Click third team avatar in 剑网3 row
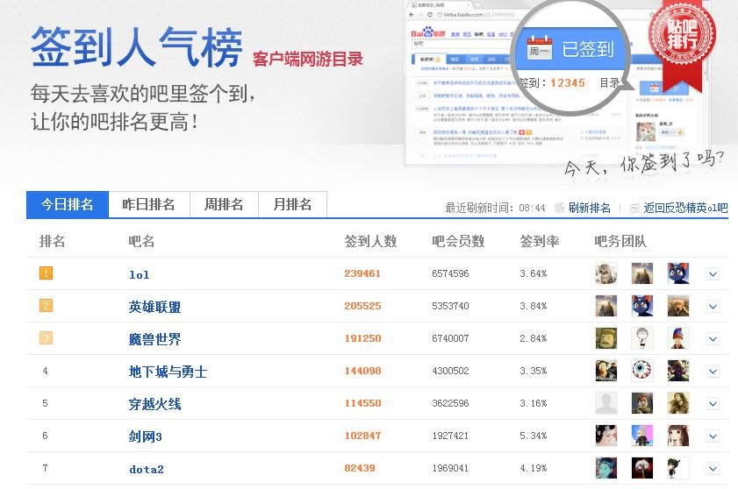 click(678, 436)
